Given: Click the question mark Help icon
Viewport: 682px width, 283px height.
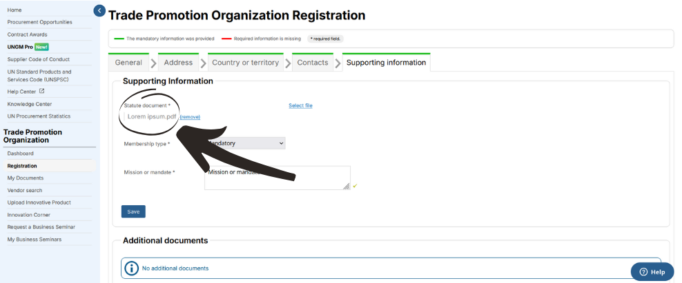Looking at the screenshot, I should 644,272.
